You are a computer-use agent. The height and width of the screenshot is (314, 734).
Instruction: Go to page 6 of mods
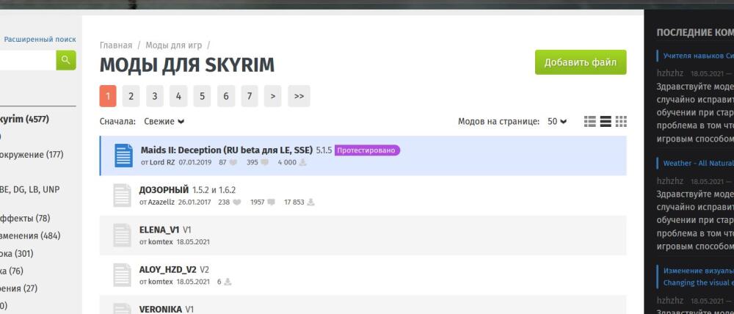(x=225, y=96)
